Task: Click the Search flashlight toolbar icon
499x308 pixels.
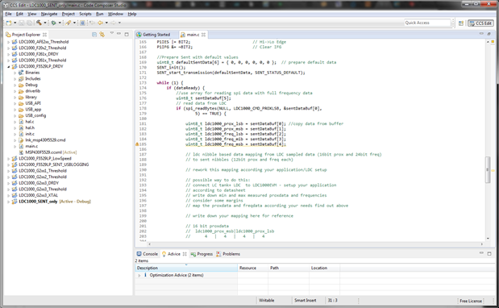Action: coord(68,23)
